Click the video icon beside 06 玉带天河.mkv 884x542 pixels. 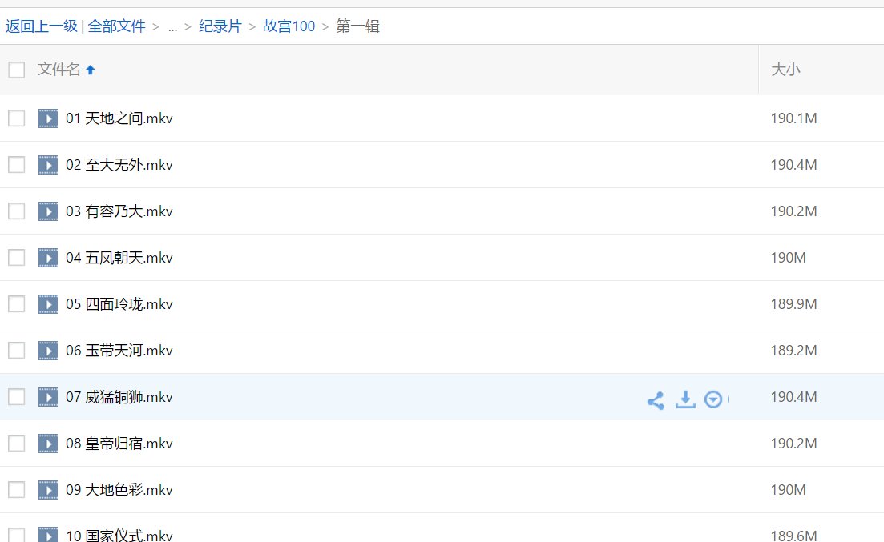47,350
